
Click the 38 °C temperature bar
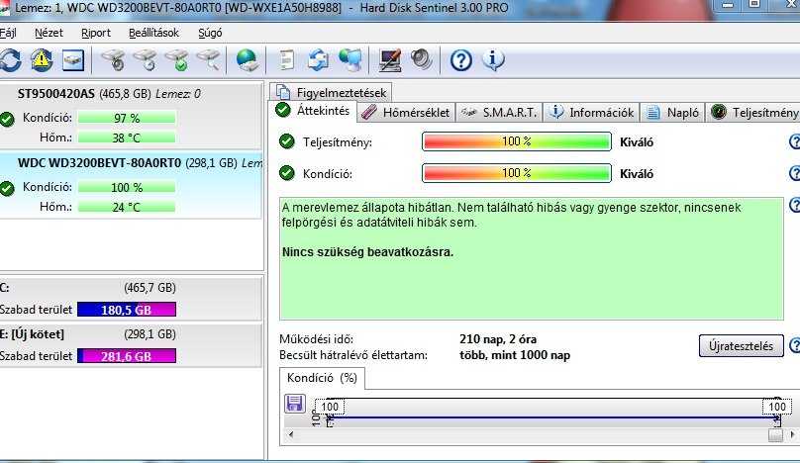(127, 138)
